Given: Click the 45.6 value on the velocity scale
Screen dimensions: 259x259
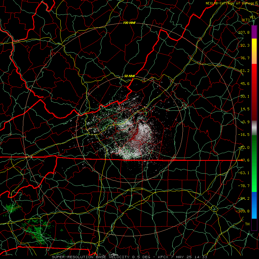Looking at the screenshot, I should (245, 83).
